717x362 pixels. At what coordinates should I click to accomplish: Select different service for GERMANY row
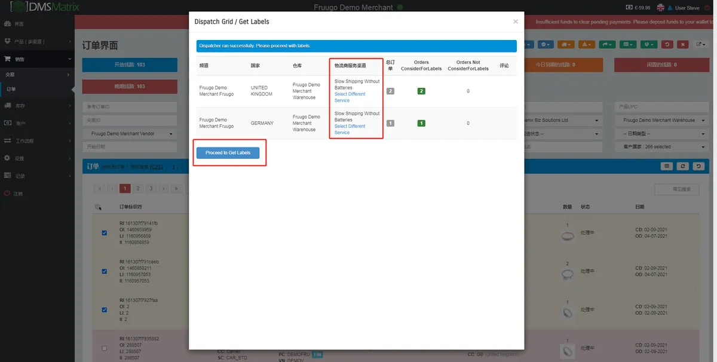350,130
